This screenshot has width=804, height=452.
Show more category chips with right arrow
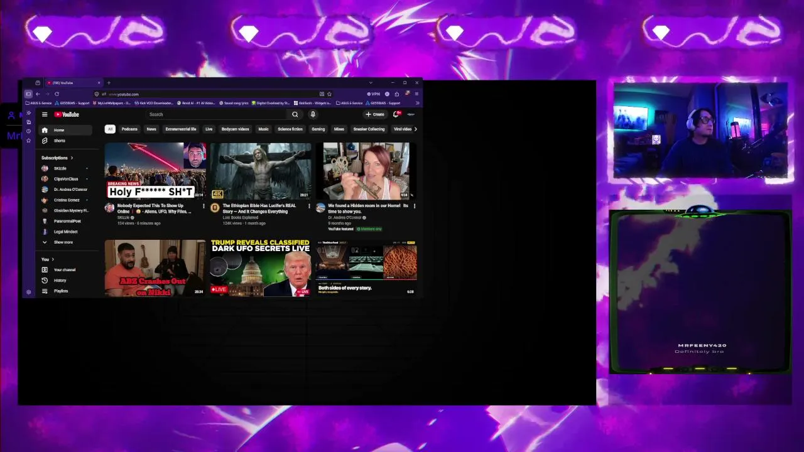[x=415, y=129]
